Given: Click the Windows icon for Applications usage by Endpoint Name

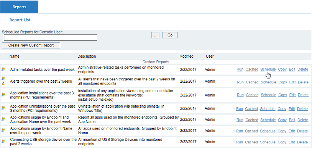Looking at the screenshot, I should pyautogui.click(x=3, y=130).
